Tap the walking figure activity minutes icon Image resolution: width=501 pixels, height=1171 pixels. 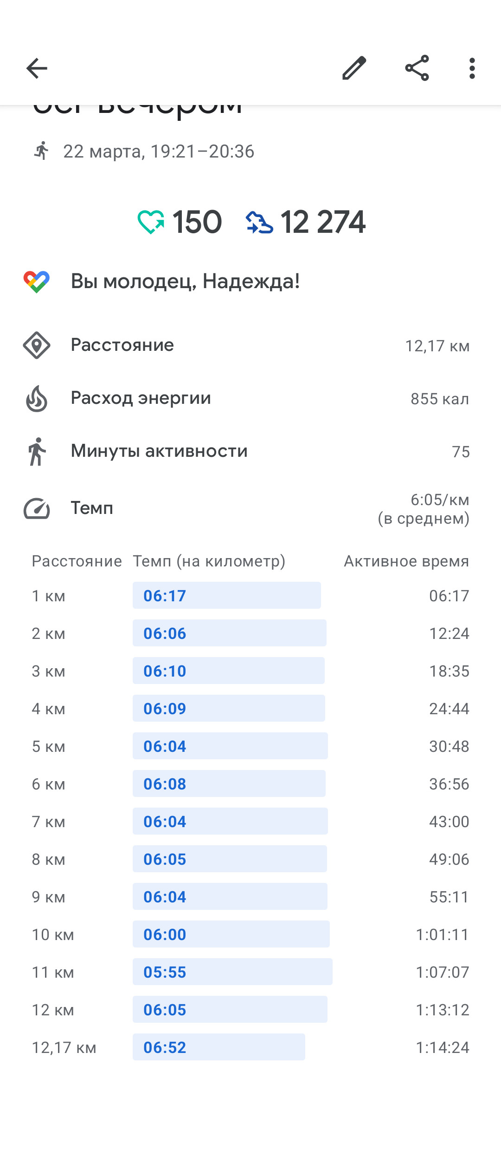click(37, 452)
